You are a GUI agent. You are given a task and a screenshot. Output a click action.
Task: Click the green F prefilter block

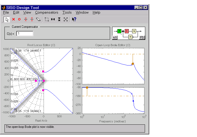[119, 31]
